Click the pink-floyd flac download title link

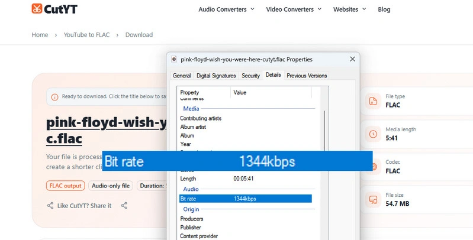click(x=106, y=131)
